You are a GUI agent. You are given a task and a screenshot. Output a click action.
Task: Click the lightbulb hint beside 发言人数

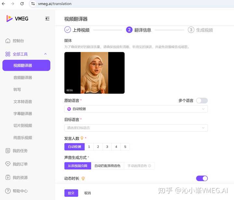click(82, 138)
